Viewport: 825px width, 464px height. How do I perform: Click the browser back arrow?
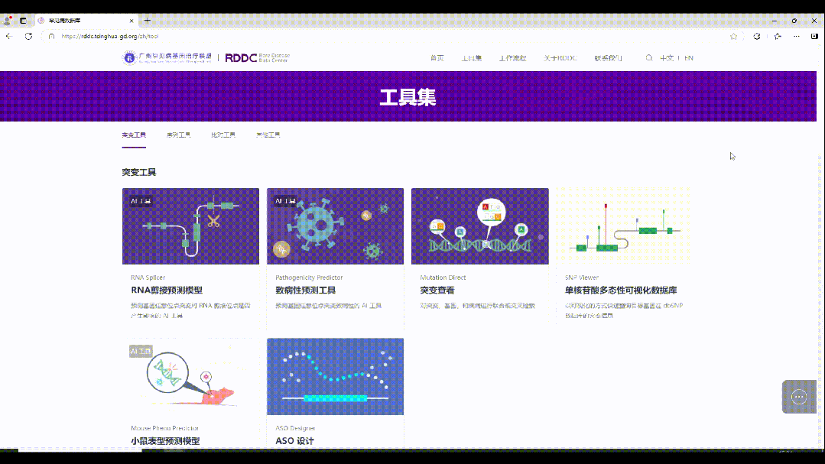[9, 36]
